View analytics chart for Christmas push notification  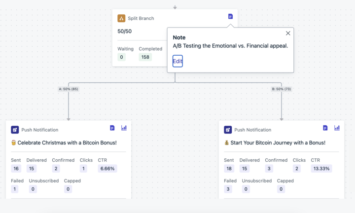(x=124, y=128)
